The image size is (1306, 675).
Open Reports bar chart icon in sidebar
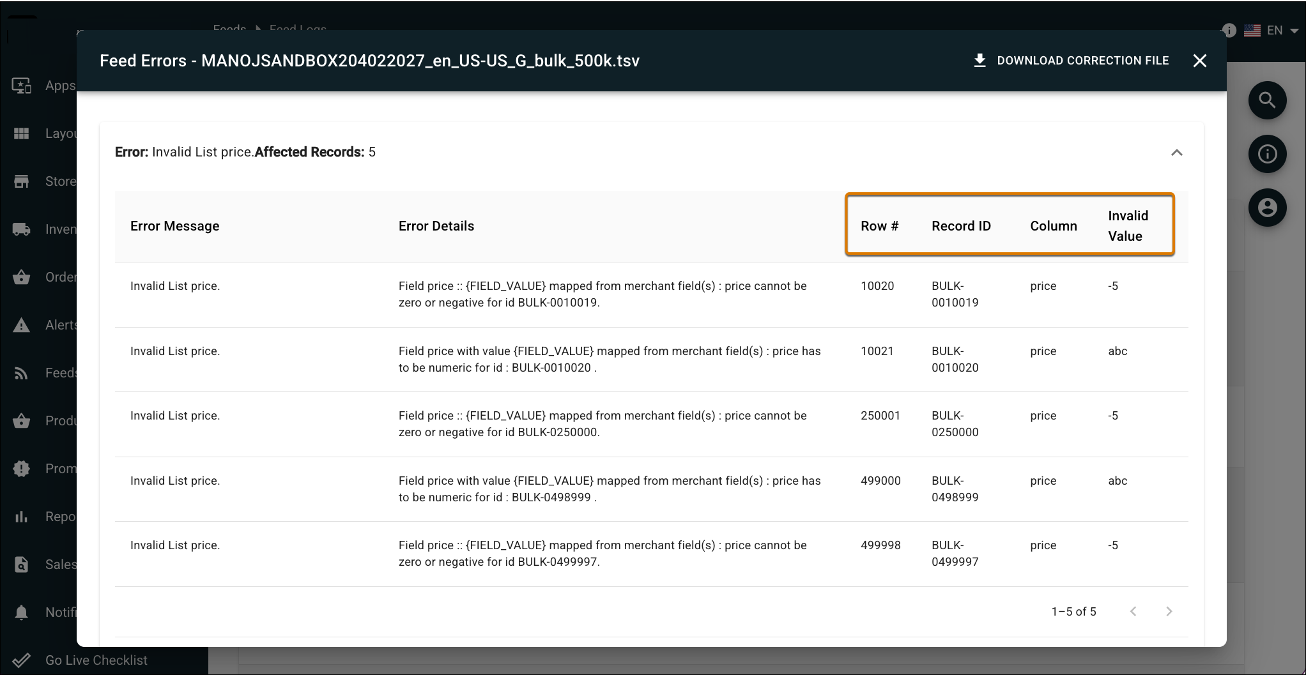coord(22,517)
